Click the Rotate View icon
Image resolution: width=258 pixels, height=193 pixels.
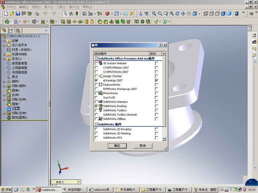point(177,14)
